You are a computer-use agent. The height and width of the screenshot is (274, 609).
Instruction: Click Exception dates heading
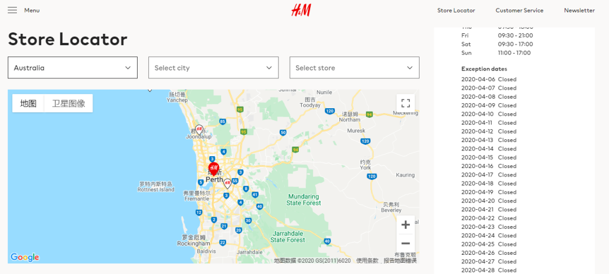point(484,69)
